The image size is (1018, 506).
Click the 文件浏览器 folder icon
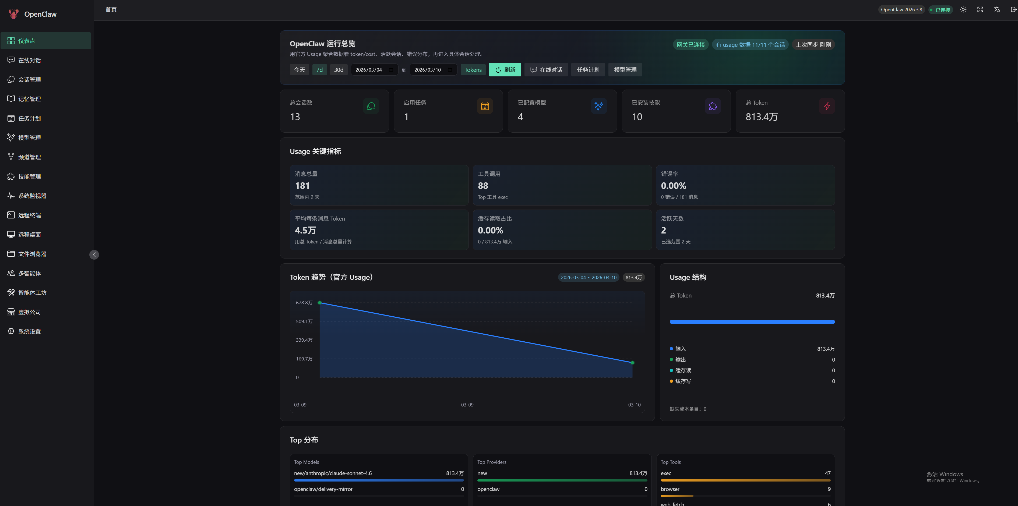(11, 254)
